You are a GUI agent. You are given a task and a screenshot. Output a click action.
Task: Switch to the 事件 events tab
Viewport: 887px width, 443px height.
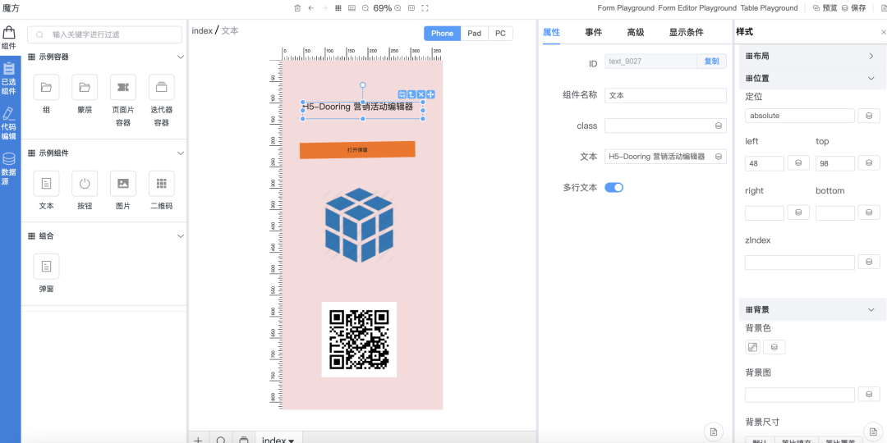(594, 32)
